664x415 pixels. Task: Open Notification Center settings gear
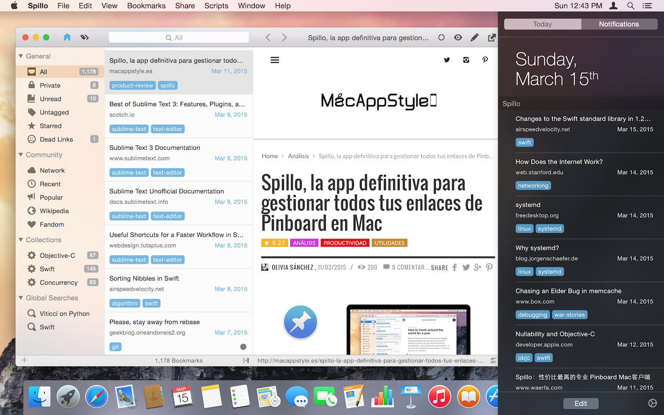[x=653, y=403]
